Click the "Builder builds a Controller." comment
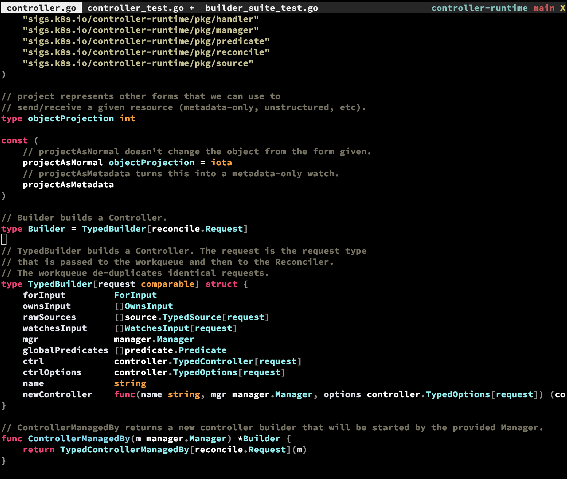Screen dimensions: 567x479 [84, 218]
